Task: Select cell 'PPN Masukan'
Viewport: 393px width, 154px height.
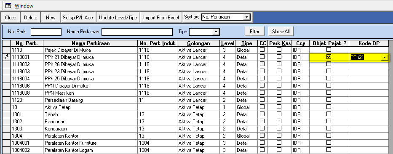Action: pos(91,93)
